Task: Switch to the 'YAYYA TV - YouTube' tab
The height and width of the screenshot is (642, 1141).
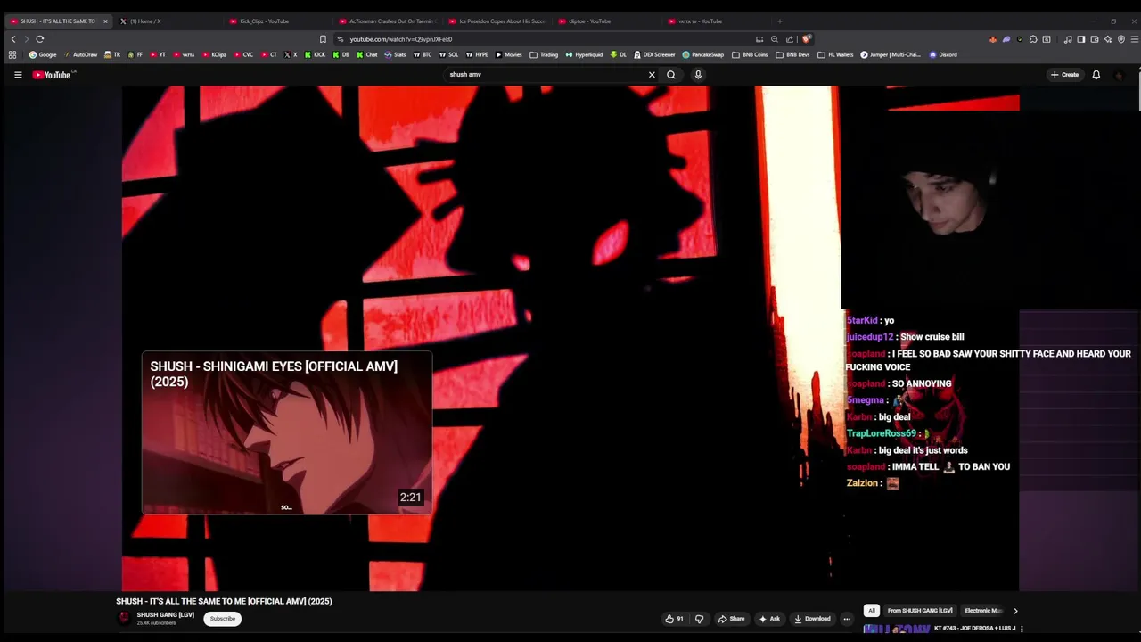Action: click(717, 21)
